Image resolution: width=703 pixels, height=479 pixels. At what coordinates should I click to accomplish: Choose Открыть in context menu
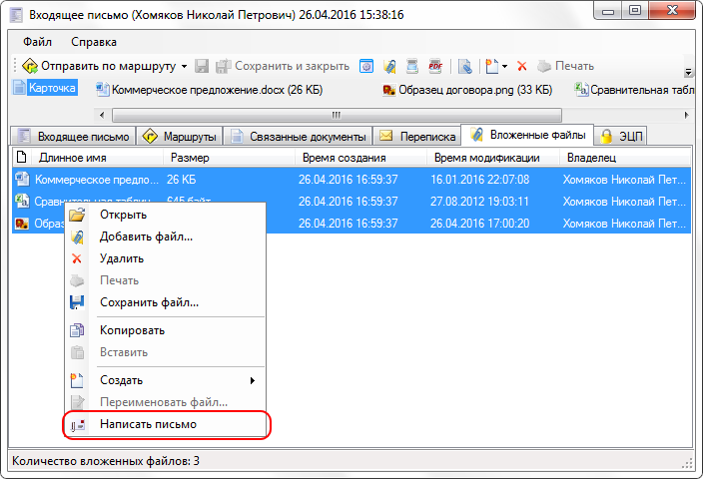166,215
